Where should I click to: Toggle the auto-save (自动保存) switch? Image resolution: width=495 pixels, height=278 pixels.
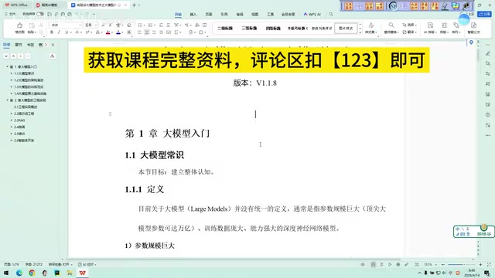point(40,14)
